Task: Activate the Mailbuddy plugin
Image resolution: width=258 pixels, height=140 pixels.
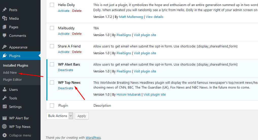Action: tap(64, 34)
